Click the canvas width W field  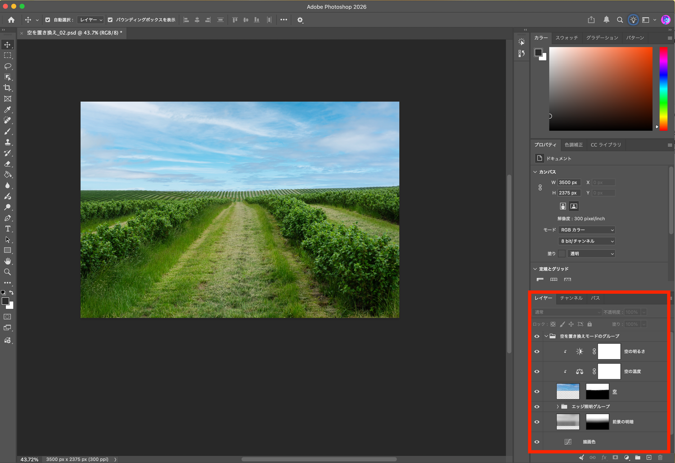coord(569,182)
